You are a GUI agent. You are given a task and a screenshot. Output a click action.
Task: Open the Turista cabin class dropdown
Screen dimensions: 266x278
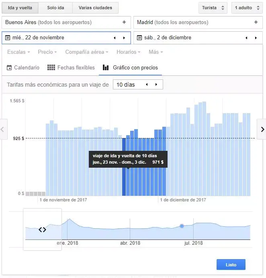pyautogui.click(x=213, y=8)
